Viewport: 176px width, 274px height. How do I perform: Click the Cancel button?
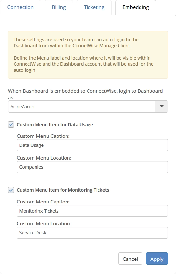[130, 259]
